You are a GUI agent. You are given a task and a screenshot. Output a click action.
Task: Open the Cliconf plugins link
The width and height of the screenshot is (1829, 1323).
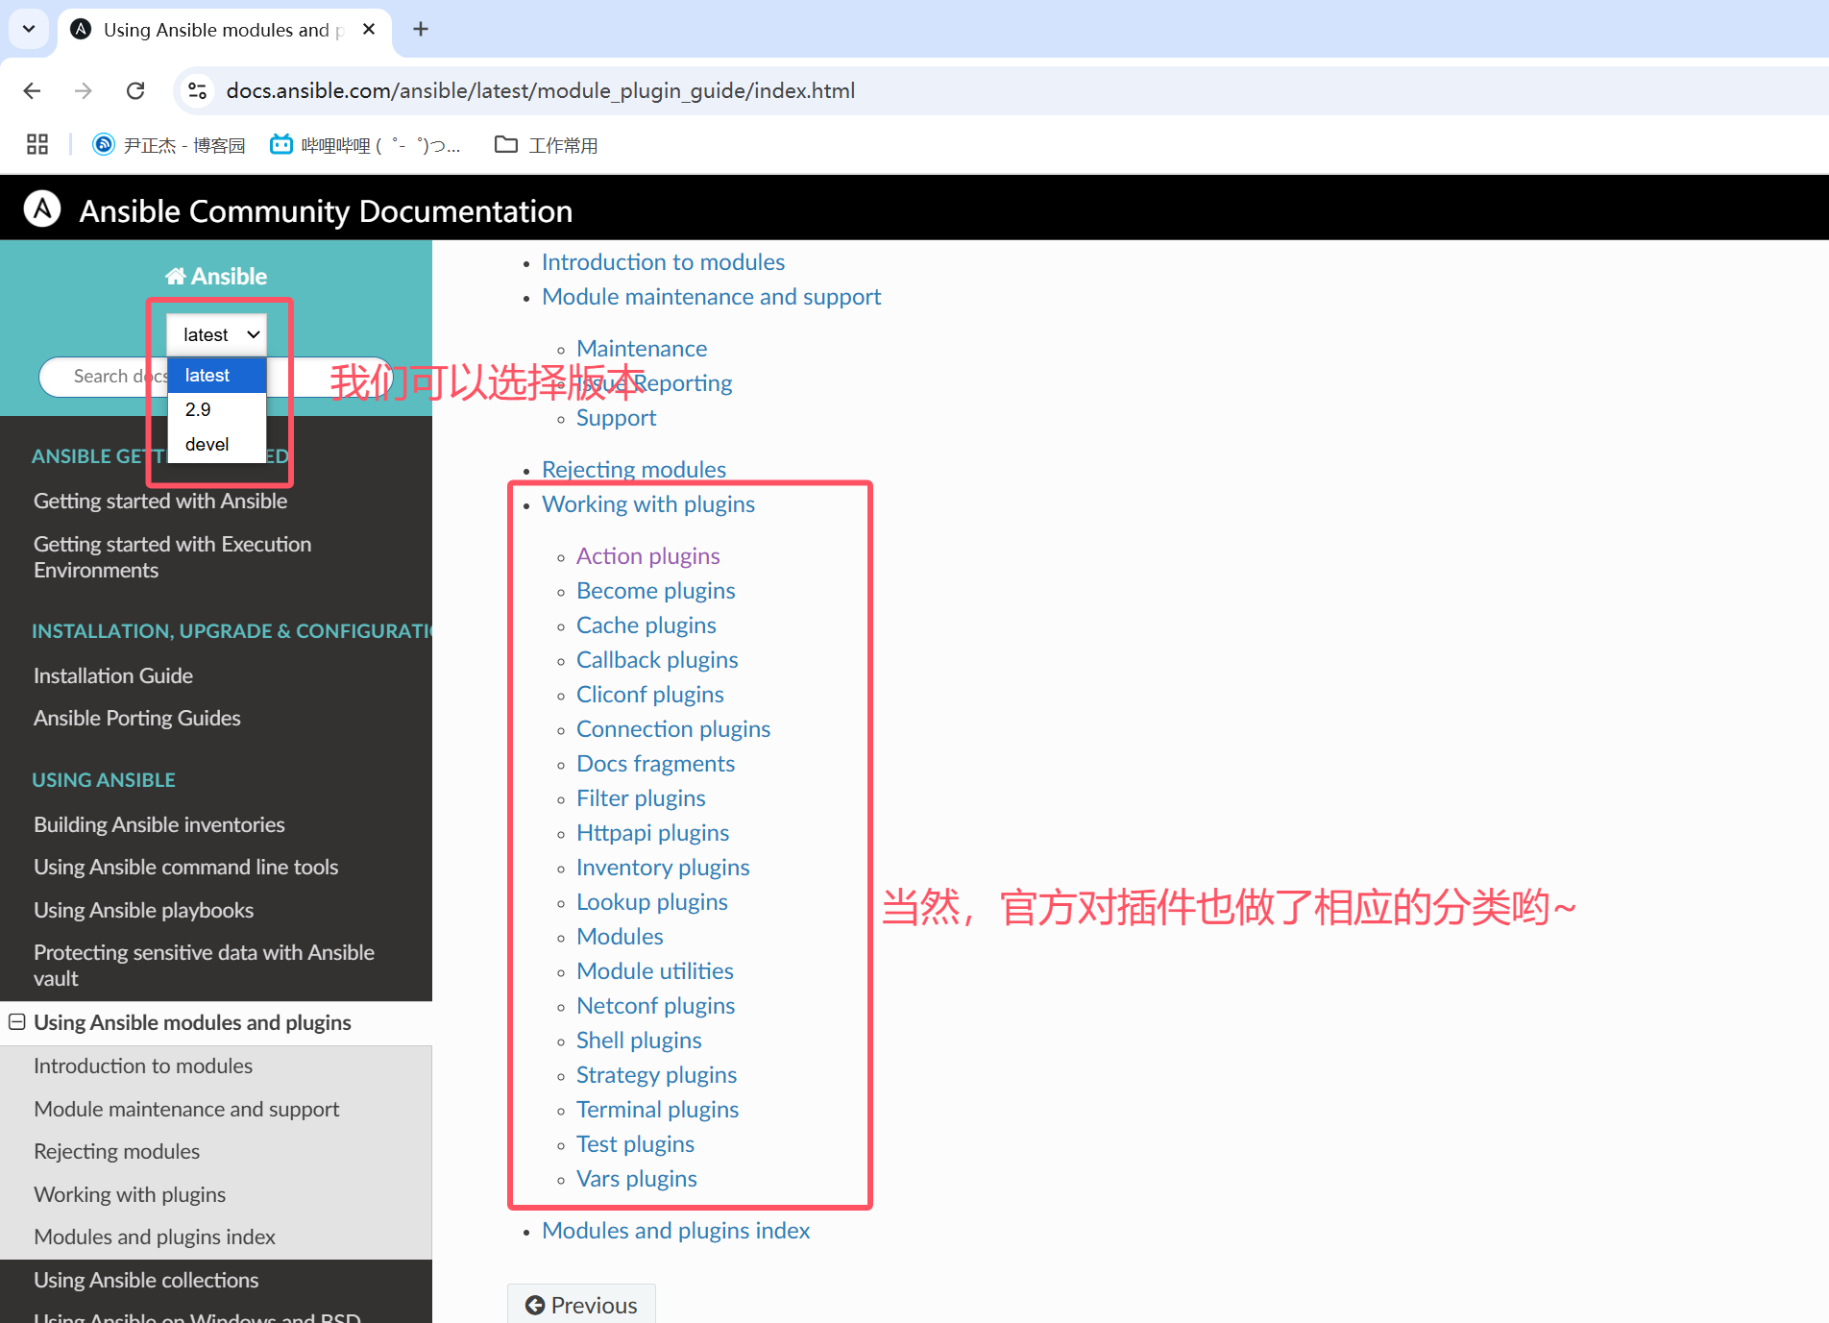click(650, 695)
